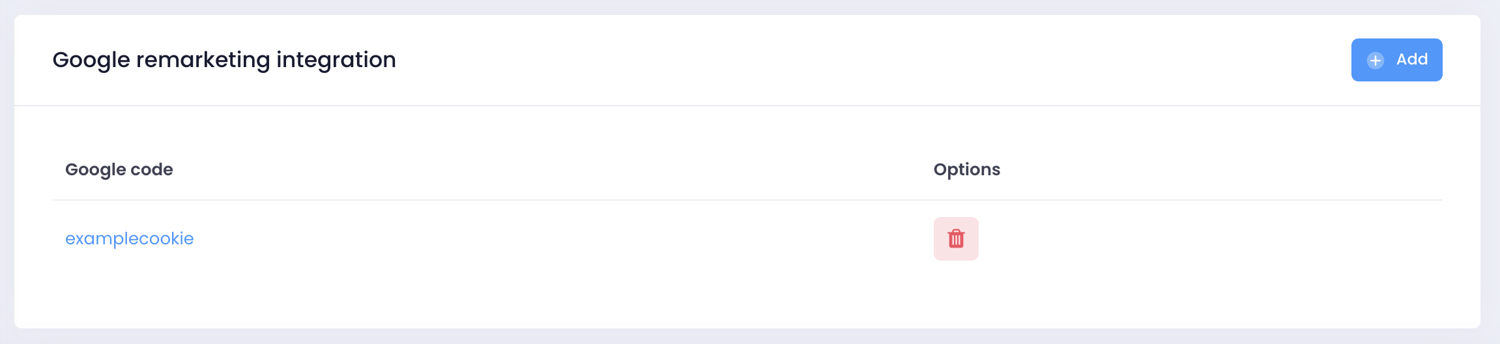
Task: Click the trash bin icon under Options
Action: [956, 238]
